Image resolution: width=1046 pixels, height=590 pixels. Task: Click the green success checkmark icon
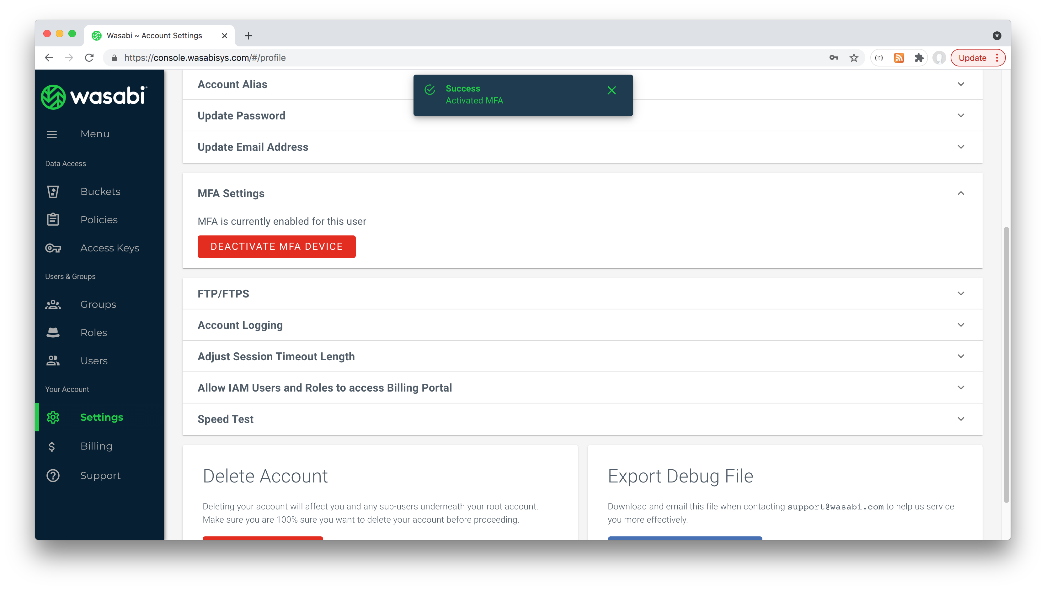click(430, 90)
